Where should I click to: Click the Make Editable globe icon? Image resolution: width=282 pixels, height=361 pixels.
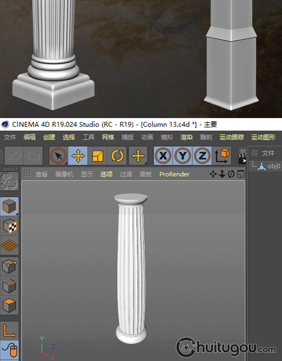coord(9,182)
